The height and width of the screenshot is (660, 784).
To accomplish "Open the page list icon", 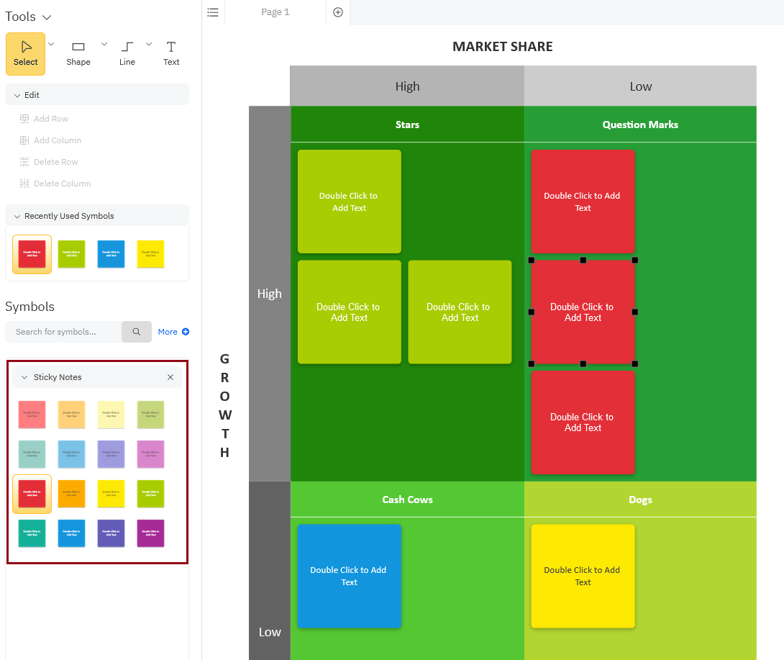I will coord(213,12).
